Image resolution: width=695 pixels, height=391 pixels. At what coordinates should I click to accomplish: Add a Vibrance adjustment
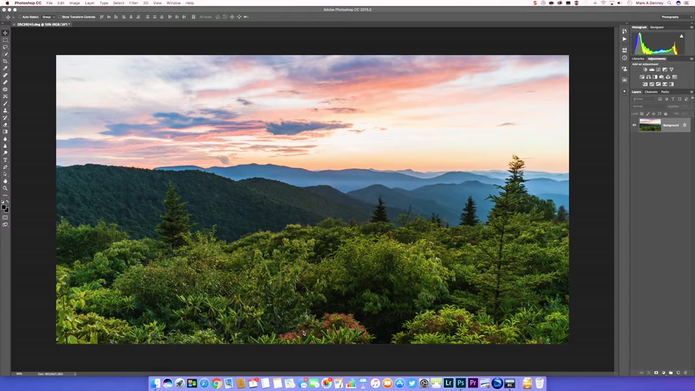click(x=671, y=70)
